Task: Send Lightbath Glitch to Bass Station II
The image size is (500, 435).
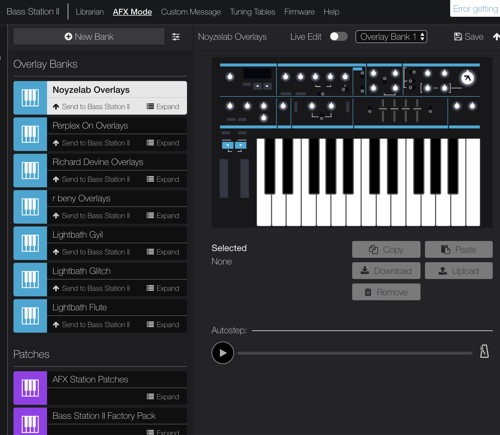Action: (91, 288)
